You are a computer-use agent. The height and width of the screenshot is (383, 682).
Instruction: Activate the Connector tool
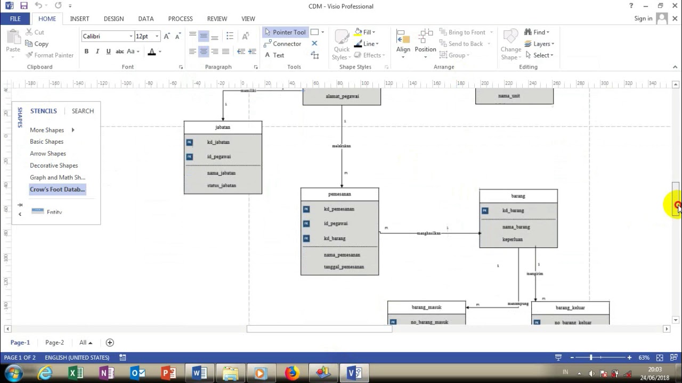coord(283,44)
